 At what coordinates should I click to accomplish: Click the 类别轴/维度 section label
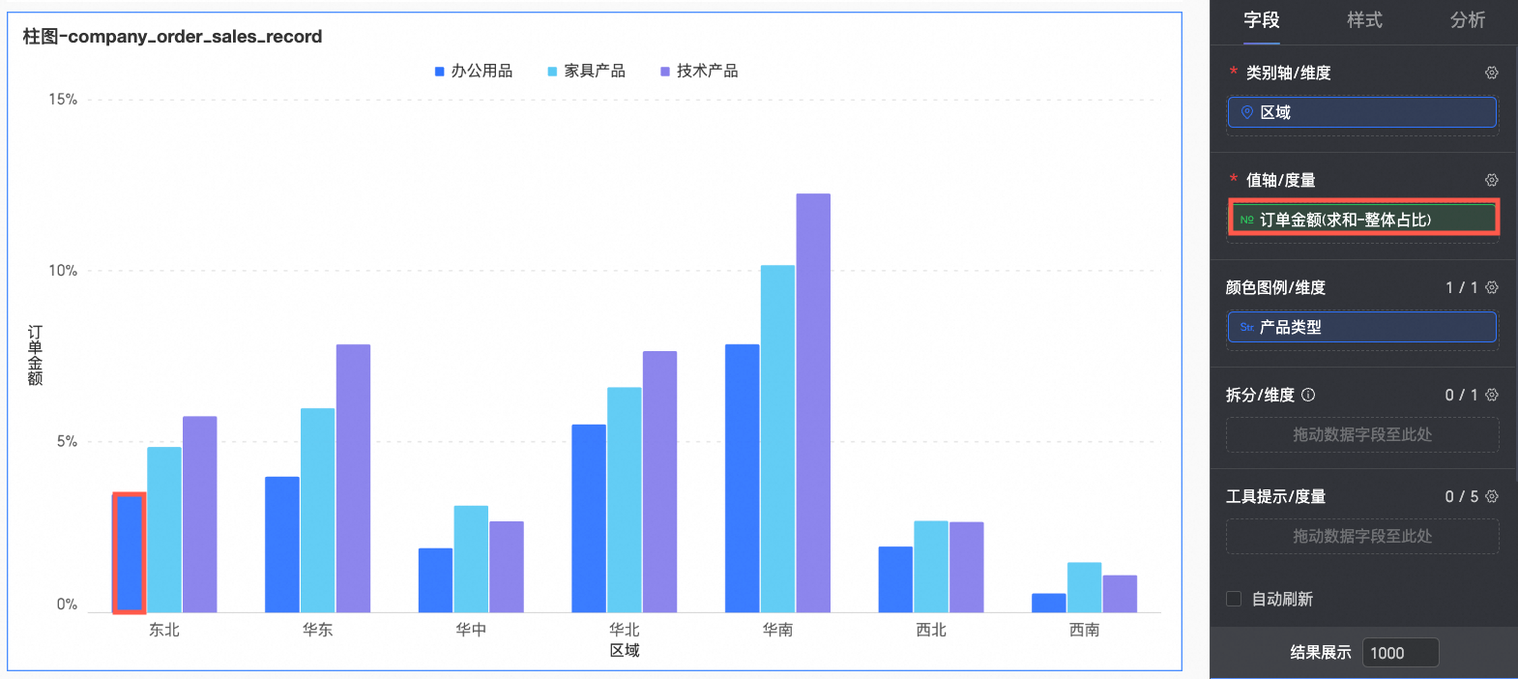coord(1288,73)
